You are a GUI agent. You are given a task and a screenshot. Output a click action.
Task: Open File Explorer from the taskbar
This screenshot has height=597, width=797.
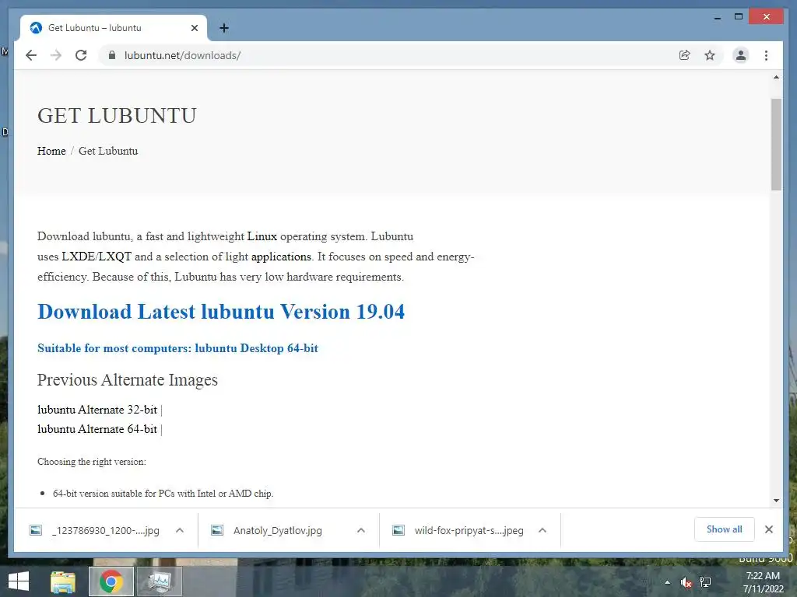[x=63, y=581]
